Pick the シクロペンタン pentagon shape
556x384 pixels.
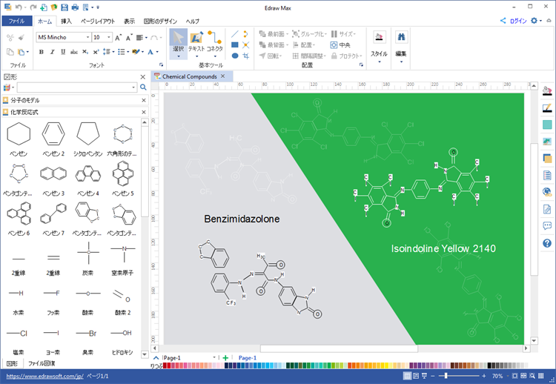[88, 136]
